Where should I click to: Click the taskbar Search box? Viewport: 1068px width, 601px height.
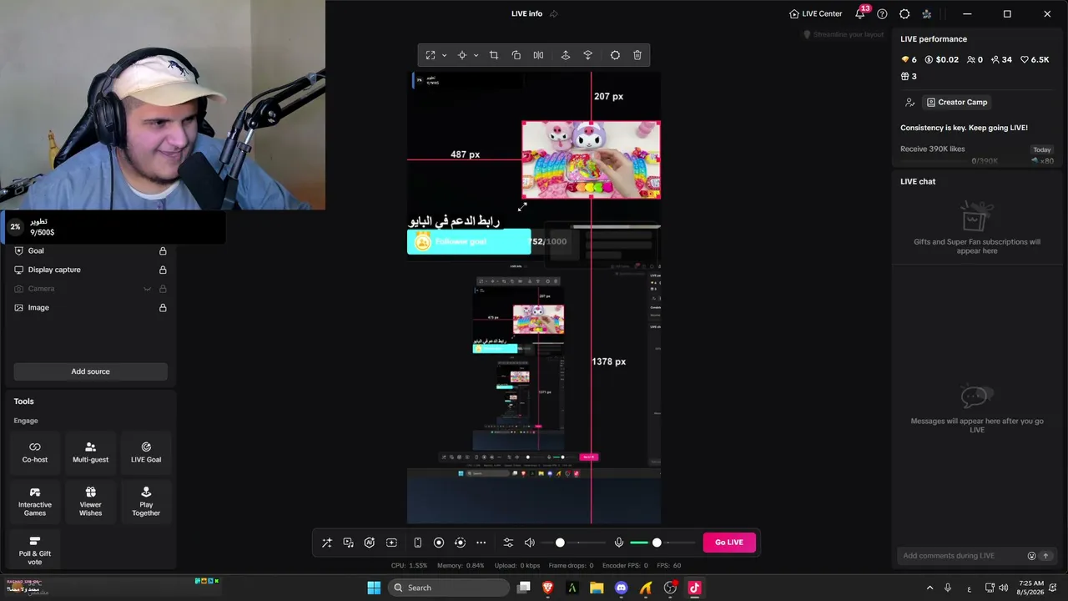tap(450, 588)
